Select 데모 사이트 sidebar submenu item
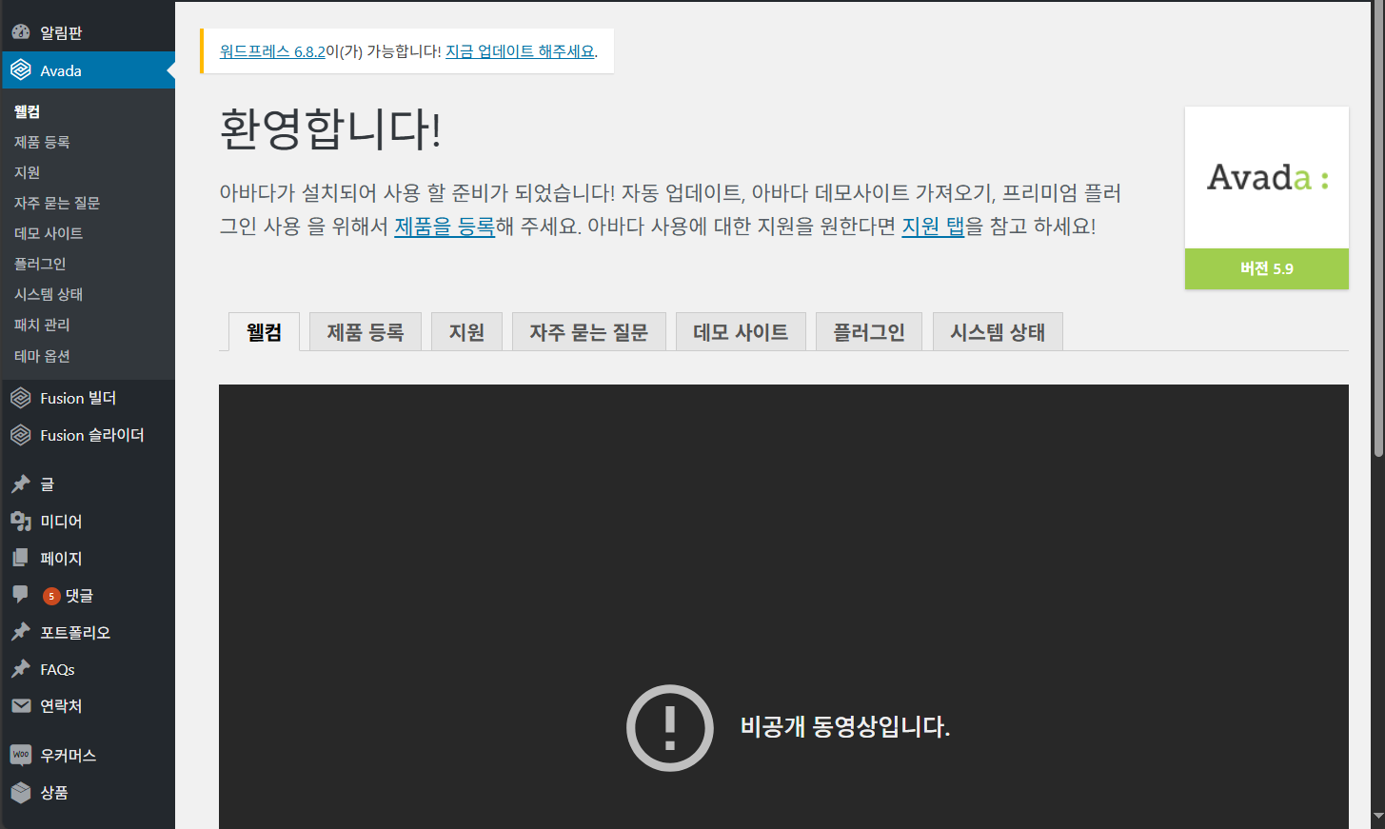The width and height of the screenshot is (1385, 829). [49, 233]
